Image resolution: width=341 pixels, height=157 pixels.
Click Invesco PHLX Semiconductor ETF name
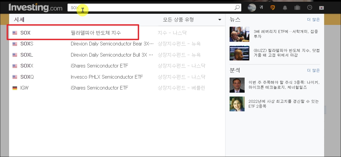click(x=107, y=77)
